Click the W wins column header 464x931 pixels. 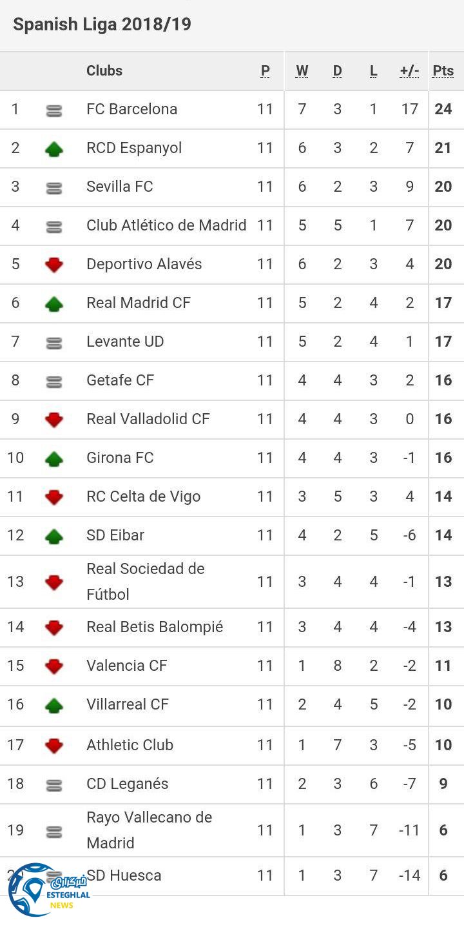click(x=302, y=71)
